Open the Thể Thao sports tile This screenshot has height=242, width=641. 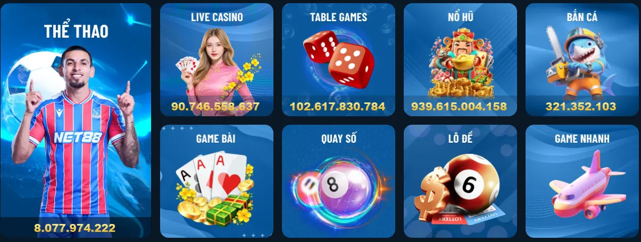point(76,120)
